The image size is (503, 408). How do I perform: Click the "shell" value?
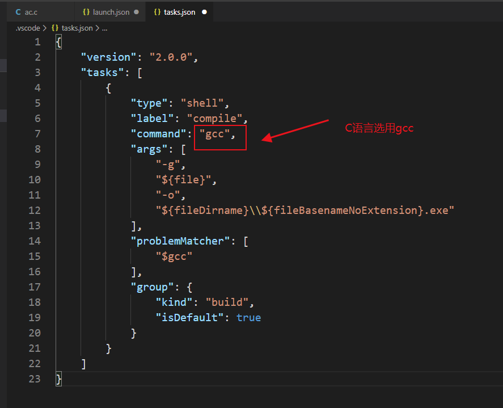coord(202,103)
